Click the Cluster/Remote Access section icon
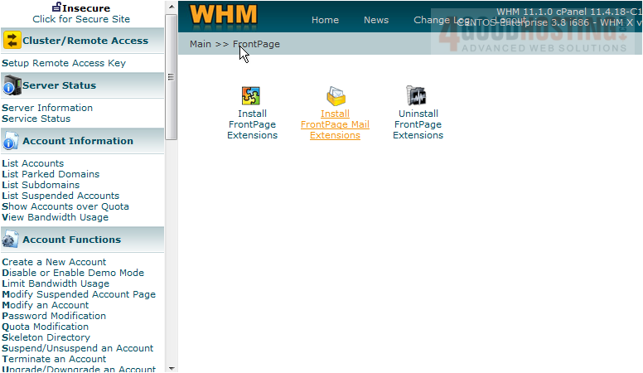 [12, 41]
